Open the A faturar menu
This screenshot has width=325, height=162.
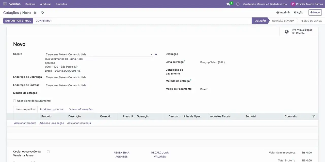point(45,4)
